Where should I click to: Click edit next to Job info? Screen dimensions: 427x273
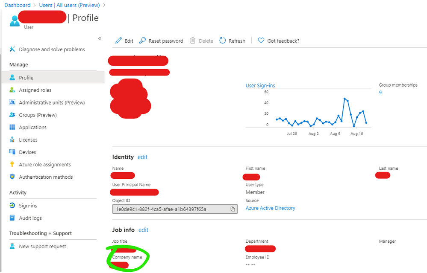pyautogui.click(x=143, y=230)
